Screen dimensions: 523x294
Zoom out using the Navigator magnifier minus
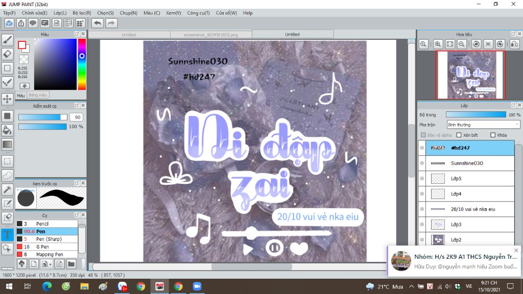[x=462, y=44]
